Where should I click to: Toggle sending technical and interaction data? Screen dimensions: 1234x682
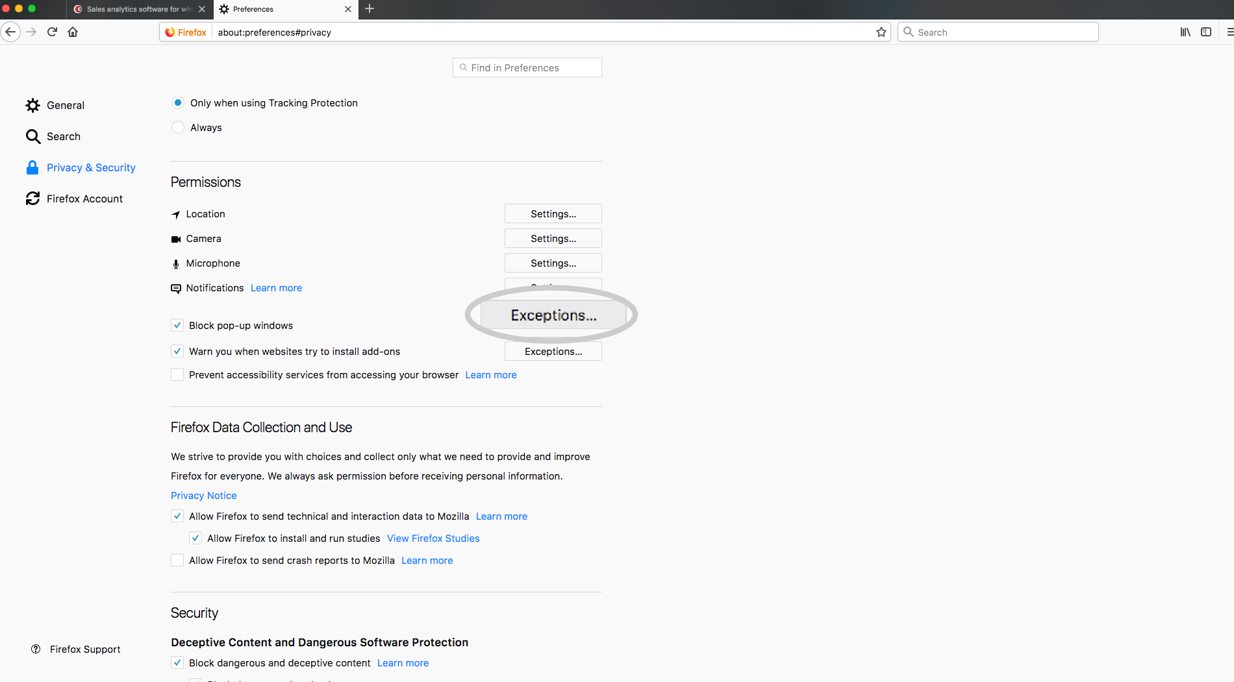click(177, 516)
